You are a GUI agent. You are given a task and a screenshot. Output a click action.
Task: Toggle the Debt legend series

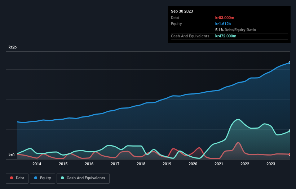(16, 178)
